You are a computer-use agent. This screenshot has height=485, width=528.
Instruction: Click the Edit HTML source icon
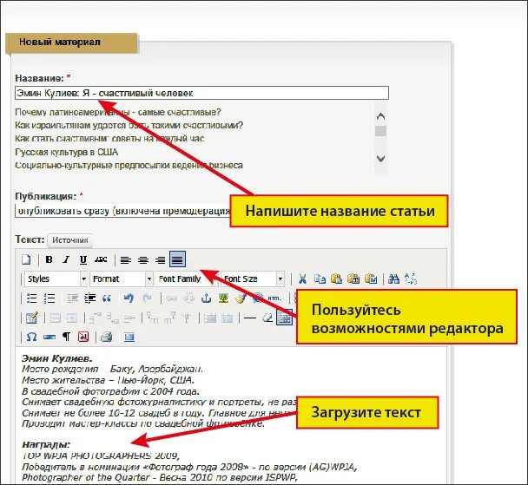[274, 298]
